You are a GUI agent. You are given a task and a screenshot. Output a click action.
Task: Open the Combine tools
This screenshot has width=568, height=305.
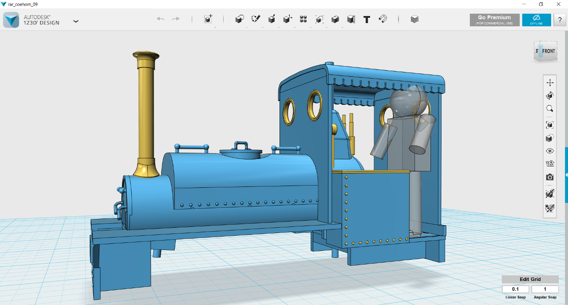pos(335,19)
